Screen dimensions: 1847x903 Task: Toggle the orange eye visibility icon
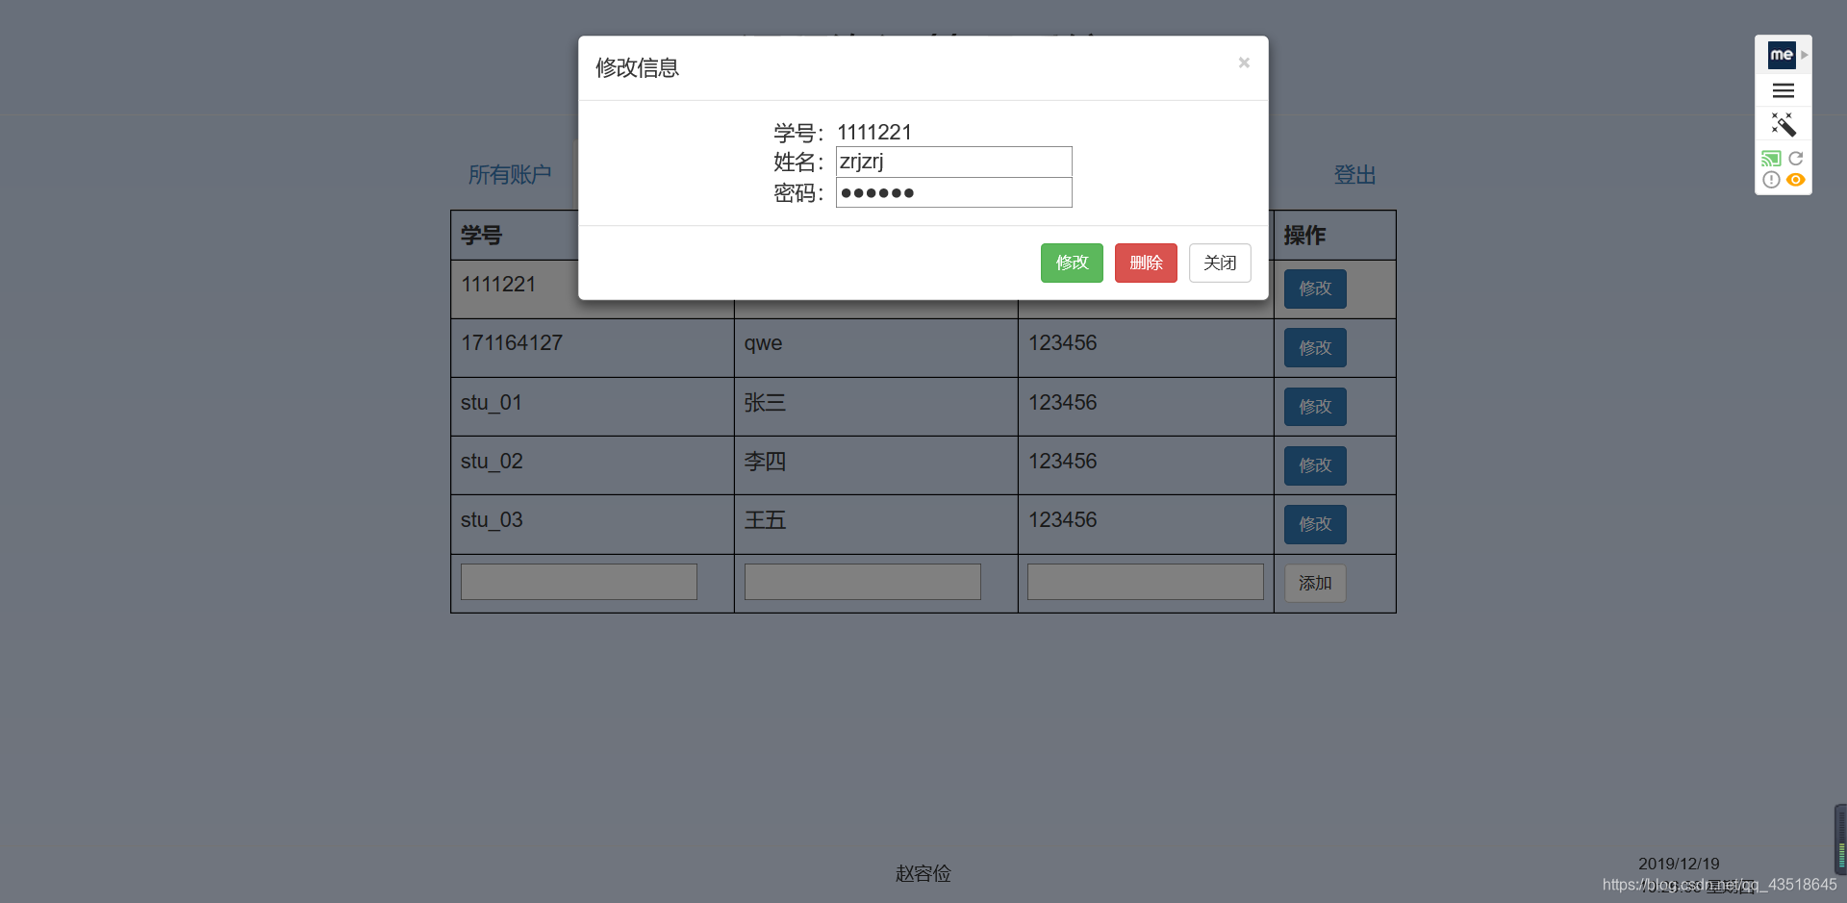pos(1796,180)
